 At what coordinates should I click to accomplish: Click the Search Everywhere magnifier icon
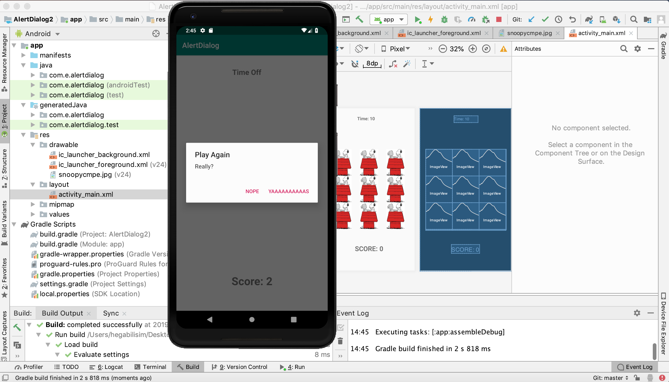634,19
